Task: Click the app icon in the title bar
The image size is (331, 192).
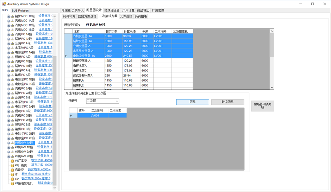Action: (x=3, y=4)
